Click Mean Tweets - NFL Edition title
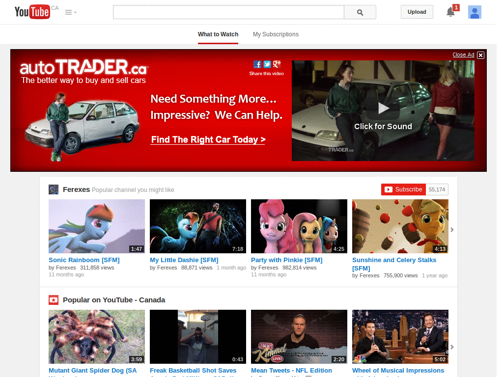Image resolution: width=503 pixels, height=377 pixels. [x=292, y=371]
